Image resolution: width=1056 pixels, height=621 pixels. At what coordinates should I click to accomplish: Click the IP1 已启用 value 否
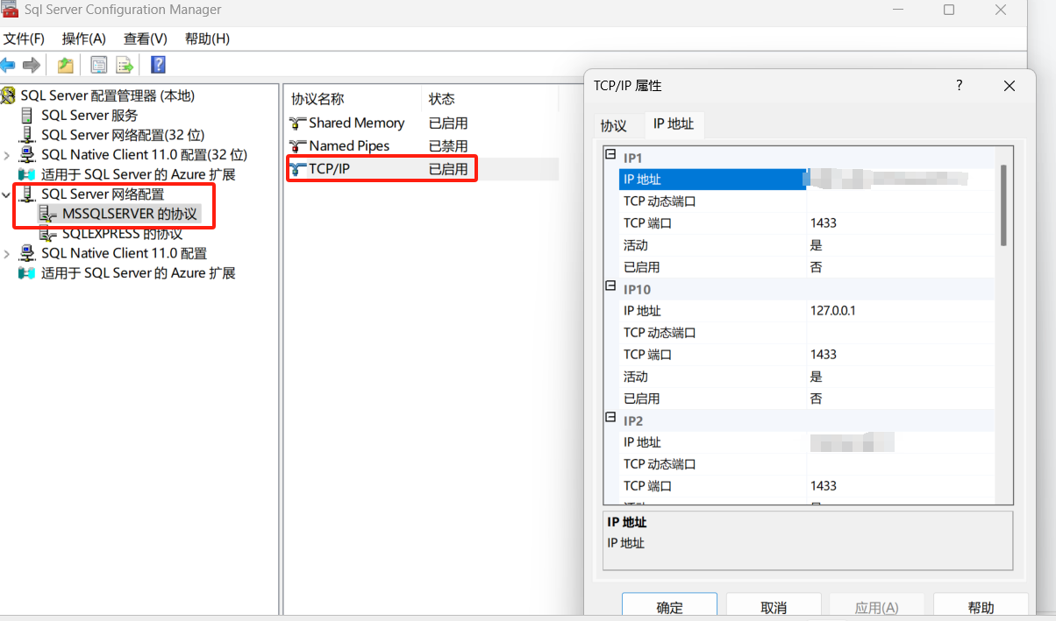pos(817,266)
